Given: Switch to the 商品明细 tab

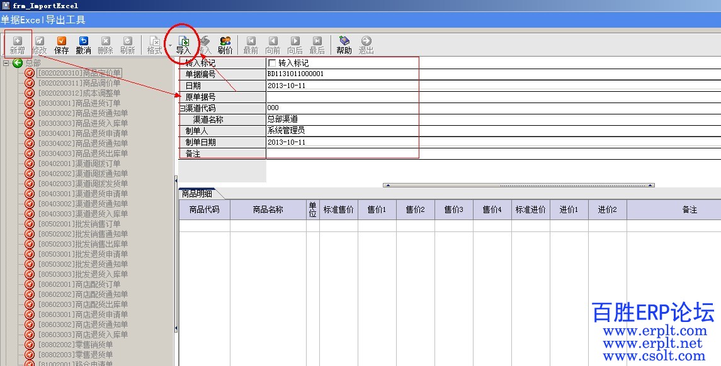Looking at the screenshot, I should pos(196,194).
